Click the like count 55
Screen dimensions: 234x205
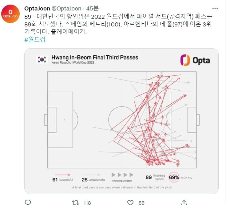(x=141, y=202)
